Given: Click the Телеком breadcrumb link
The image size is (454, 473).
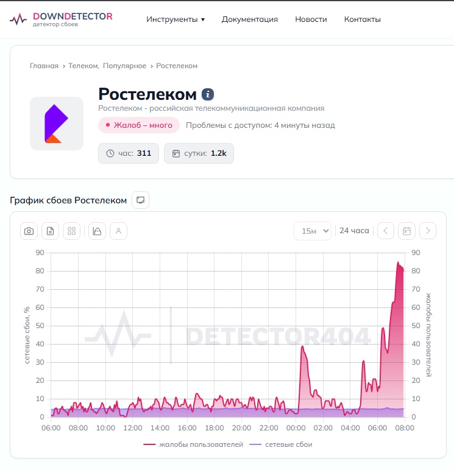Looking at the screenshot, I should [x=83, y=66].
